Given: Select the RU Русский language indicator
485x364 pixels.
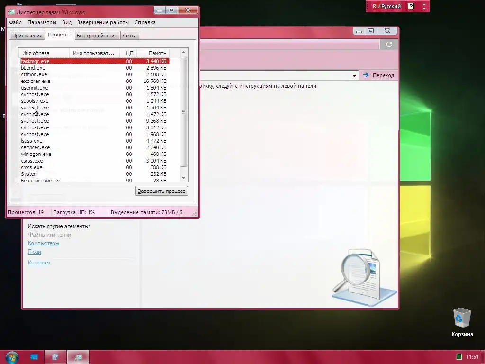Looking at the screenshot, I should pyautogui.click(x=386, y=6).
